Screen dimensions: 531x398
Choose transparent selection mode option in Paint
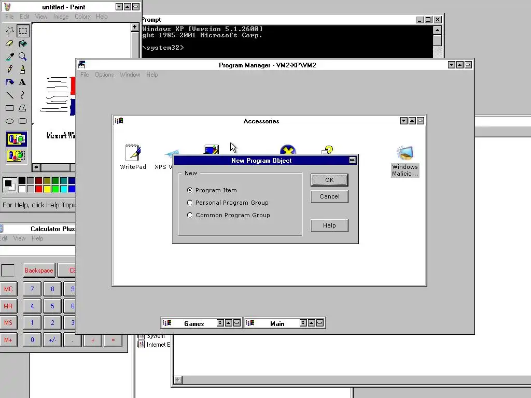16,155
